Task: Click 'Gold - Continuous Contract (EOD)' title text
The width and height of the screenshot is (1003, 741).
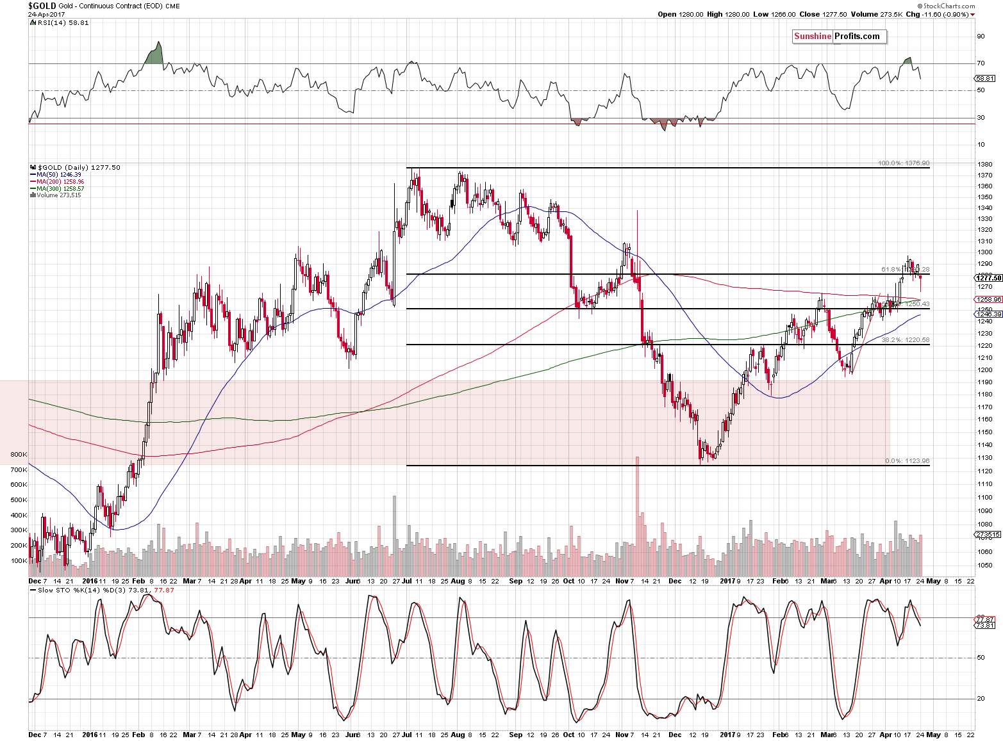Action: point(110,6)
